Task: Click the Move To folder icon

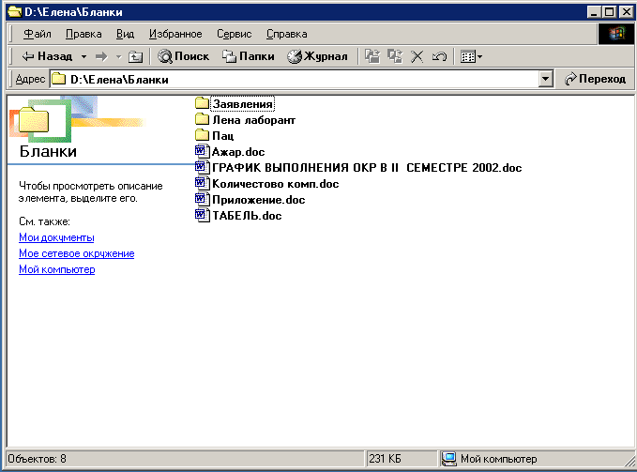Action: pyautogui.click(x=372, y=56)
